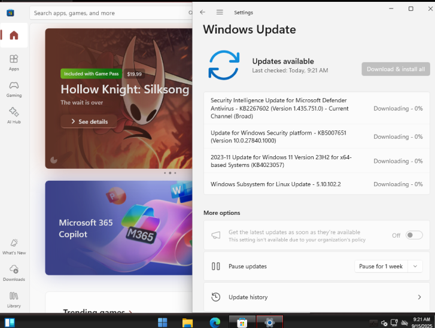Image resolution: width=435 pixels, height=328 pixels.
Task: Select the middle carousel dot indicator
Action: (170, 173)
